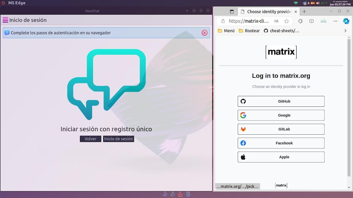
Task: Expand the bookmarks overflow chevron
Action: 345,31
